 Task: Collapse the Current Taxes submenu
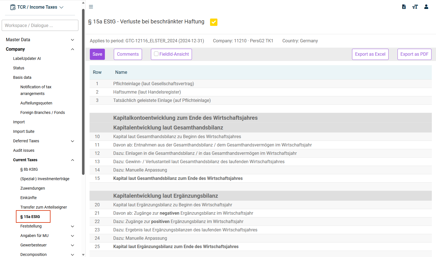pos(73,160)
